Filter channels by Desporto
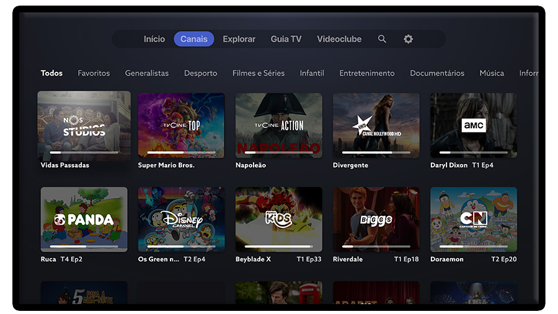558x314 pixels. (201, 73)
